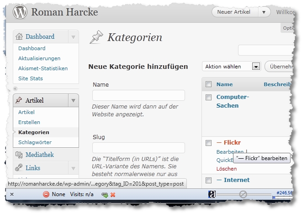Image resolution: width=302 pixels, height=213 pixels.
Task: Click the red None status icon
Action: click(46, 194)
